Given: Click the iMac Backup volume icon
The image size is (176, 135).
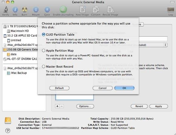Looking at the screenshot, I should click(x=8, y=73).
